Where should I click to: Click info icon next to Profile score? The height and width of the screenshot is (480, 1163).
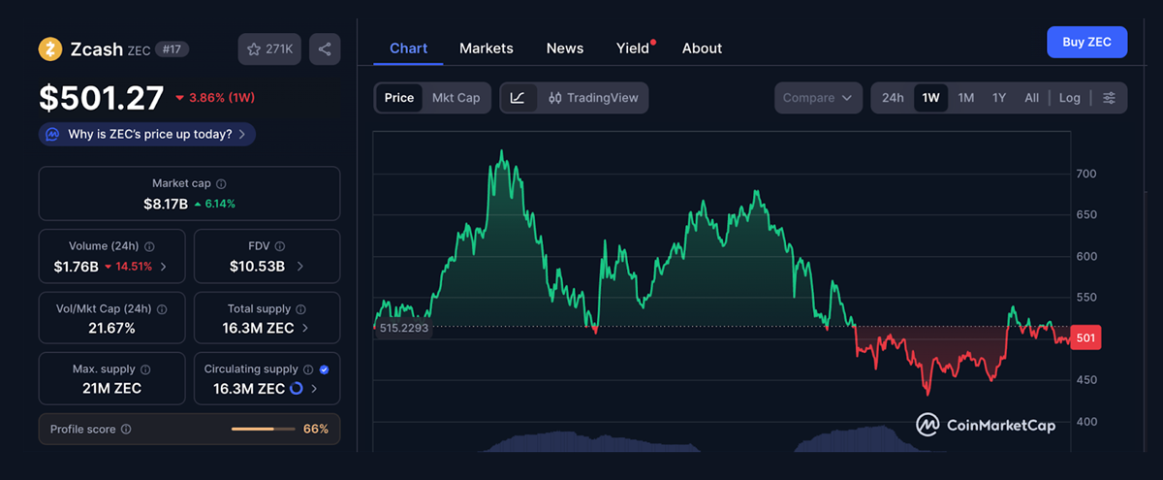(126, 429)
